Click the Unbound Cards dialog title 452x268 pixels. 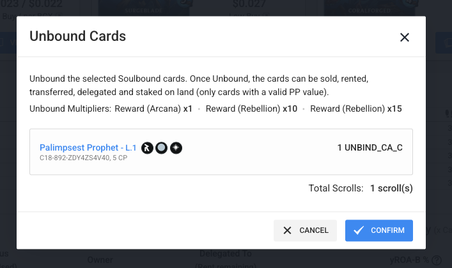click(77, 36)
